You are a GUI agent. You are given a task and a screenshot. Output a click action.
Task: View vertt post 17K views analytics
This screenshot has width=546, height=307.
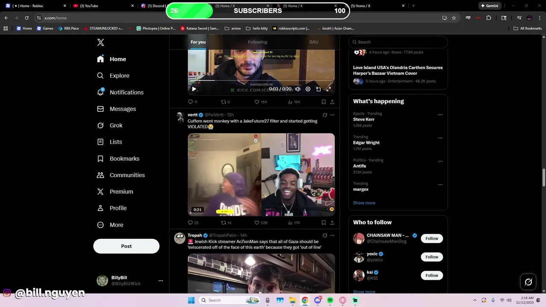[294, 223]
